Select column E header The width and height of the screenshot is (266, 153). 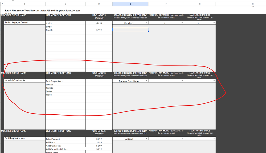click(x=130, y=4)
